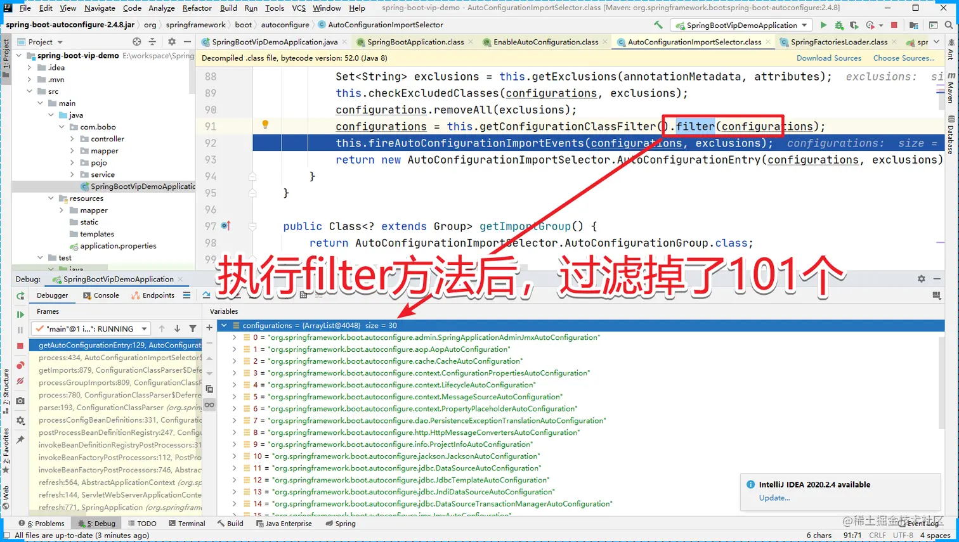Open Project Structure icon
The height and width of the screenshot is (542, 959).
(x=914, y=25)
